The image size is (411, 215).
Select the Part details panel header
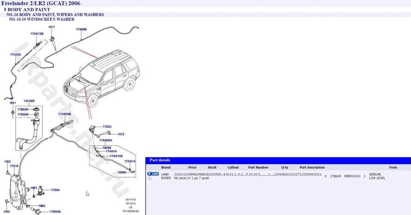278,160
